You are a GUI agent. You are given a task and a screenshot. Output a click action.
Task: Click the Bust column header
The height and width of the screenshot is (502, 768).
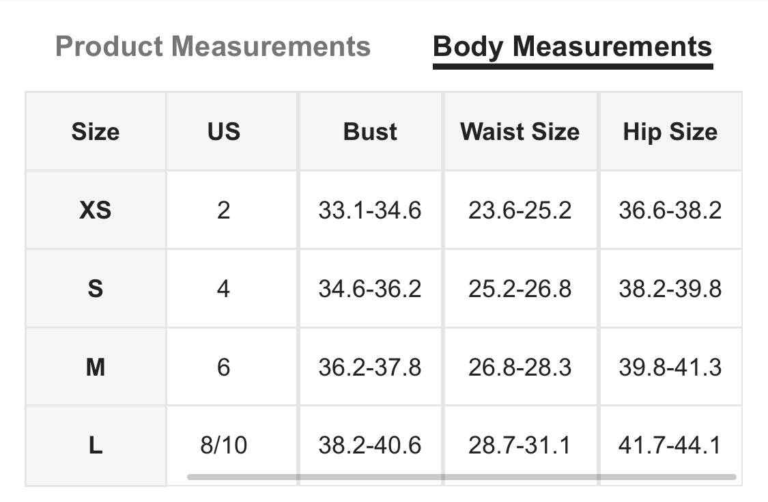point(370,131)
